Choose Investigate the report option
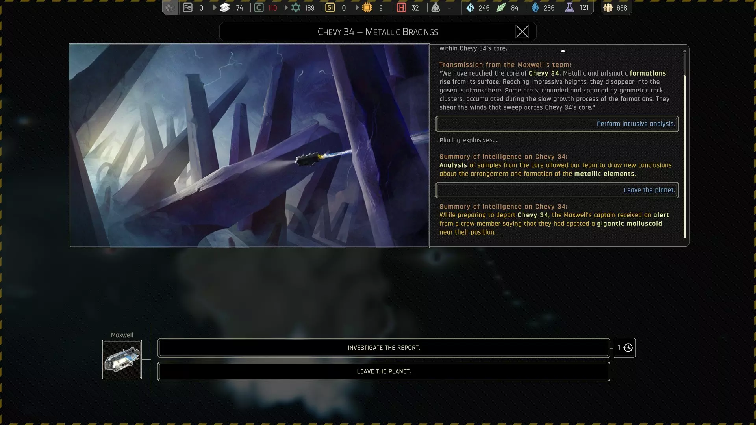Screen dimensions: 756x425 (384, 348)
